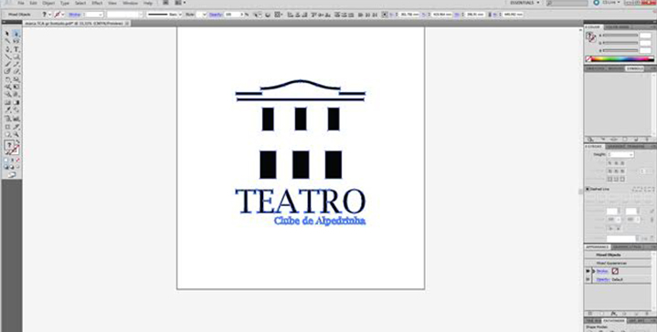Open the Fill color dropdown in the control bar
Image resolution: width=657 pixels, height=332 pixels.
coord(49,14)
